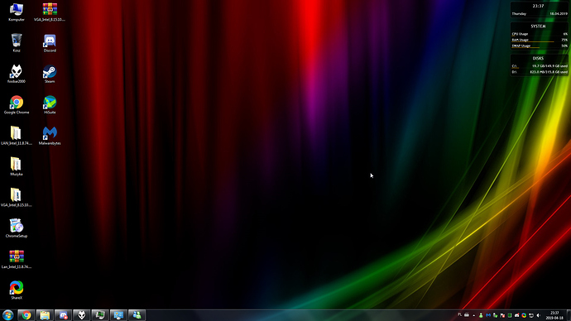This screenshot has height=321, width=571.
Task: Select the Malwarebytes desktop shortcut
Action: [50, 136]
